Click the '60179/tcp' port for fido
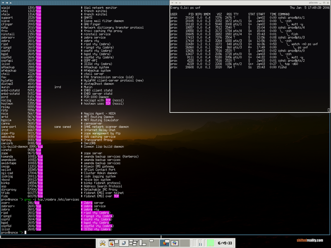This screenshot has width=331, height=248. tap(35, 196)
